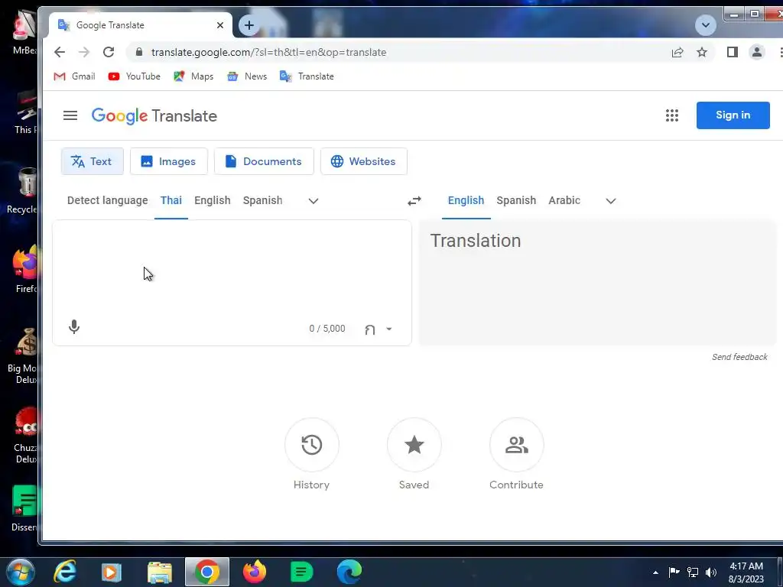Image resolution: width=783 pixels, height=587 pixels.
Task: Expand more source languages list
Action: click(x=313, y=201)
